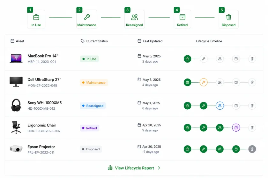This screenshot has height=178, width=268.
Task: Click the gray Disposed status badge
Action: pyautogui.click(x=91, y=149)
